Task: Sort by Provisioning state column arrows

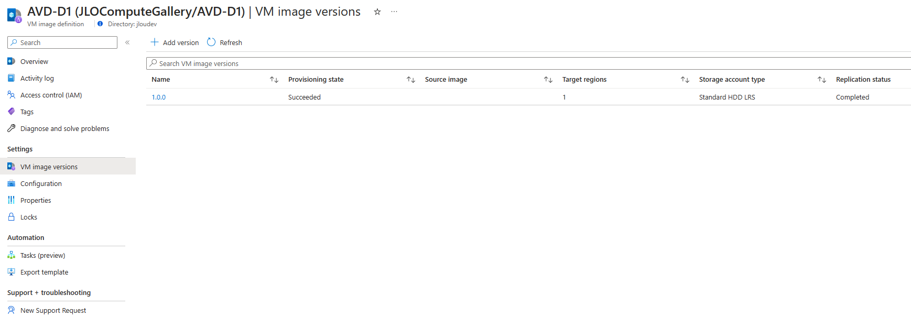Action: click(411, 80)
